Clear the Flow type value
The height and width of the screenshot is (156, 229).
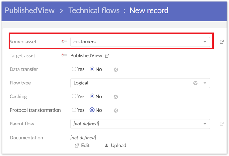[195, 83]
